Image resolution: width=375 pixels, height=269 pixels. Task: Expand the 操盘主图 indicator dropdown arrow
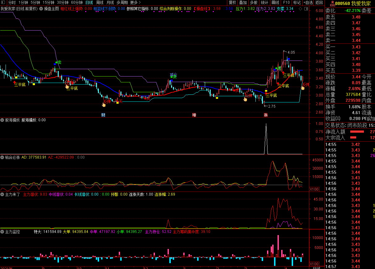click(x=41, y=9)
